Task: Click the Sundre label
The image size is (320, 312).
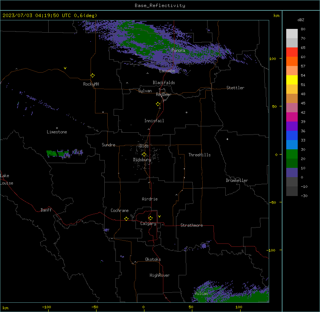Action: (x=108, y=145)
